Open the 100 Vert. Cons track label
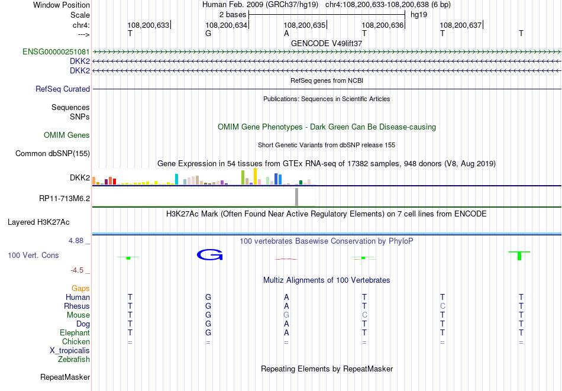The height and width of the screenshot is (391, 562). click(x=33, y=255)
